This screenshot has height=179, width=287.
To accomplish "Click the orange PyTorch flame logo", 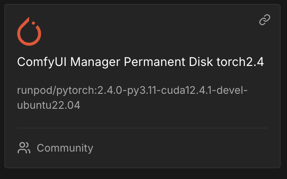I will tap(29, 32).
